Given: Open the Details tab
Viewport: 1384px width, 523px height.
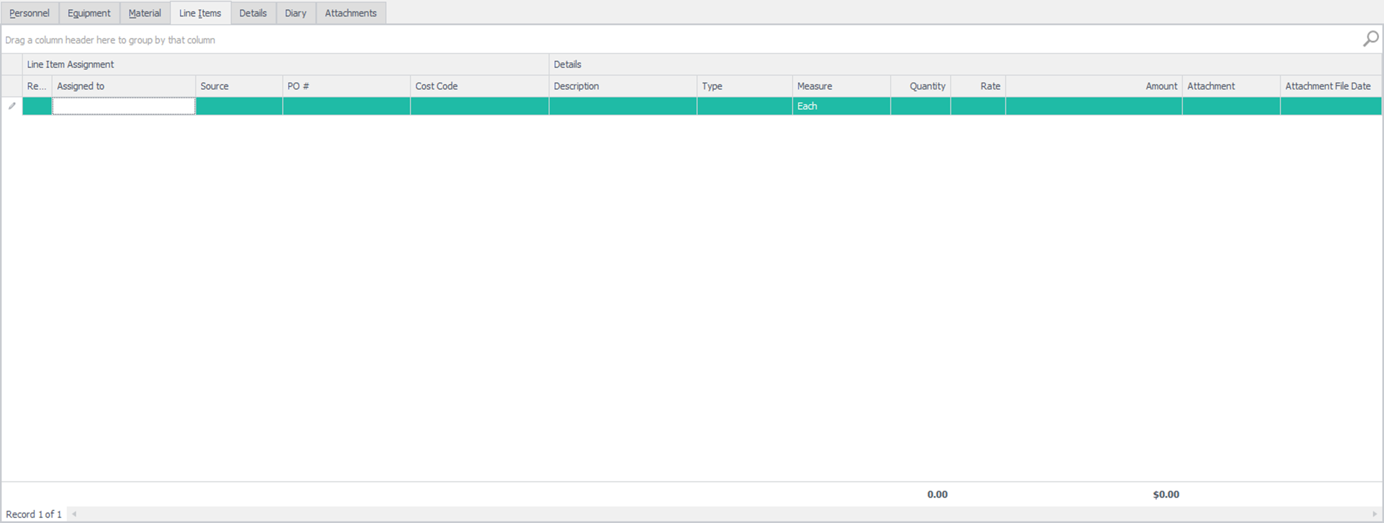Looking at the screenshot, I should pos(253,13).
